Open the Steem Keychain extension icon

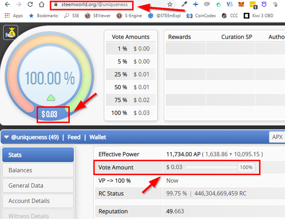pos(230,4)
